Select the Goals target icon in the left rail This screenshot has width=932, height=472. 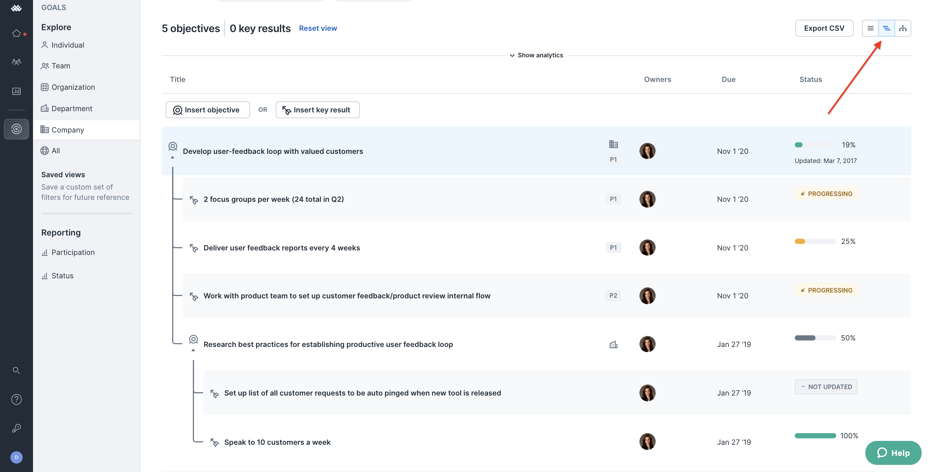16,129
